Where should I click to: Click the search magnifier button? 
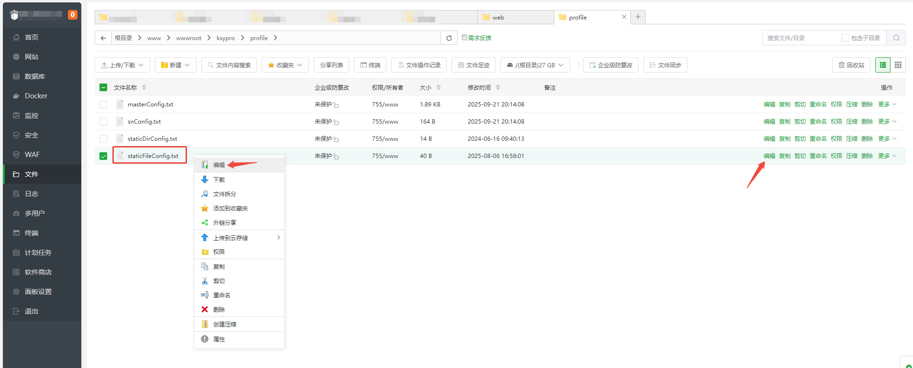[x=896, y=38]
